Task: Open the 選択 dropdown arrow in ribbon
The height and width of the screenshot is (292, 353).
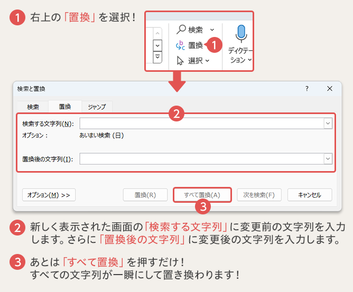Action: tap(207, 61)
